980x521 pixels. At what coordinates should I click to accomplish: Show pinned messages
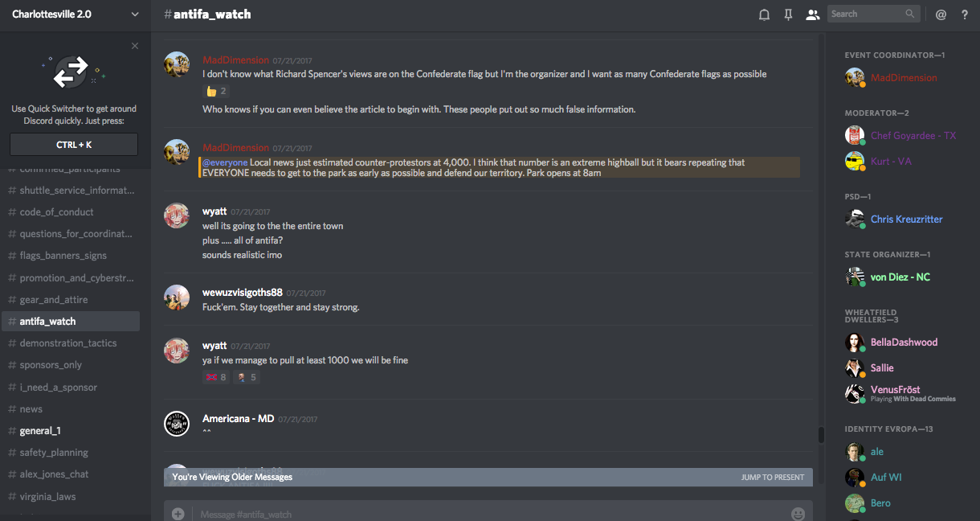coord(788,14)
